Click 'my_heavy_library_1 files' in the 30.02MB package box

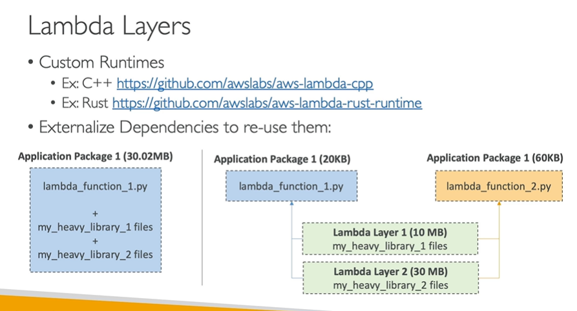tap(96, 227)
